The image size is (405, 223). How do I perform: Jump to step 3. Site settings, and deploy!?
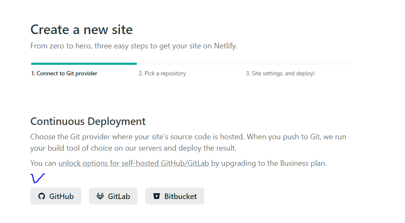pos(280,73)
